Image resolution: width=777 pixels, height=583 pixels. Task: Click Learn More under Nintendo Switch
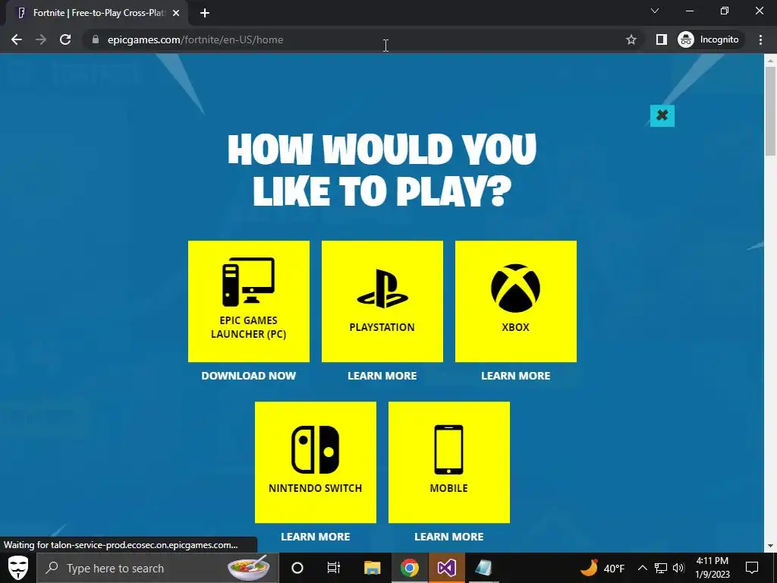[x=316, y=537]
